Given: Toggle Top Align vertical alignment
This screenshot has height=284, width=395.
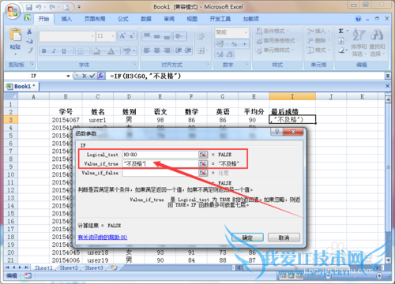Looking at the screenshot, I should point(147,36).
